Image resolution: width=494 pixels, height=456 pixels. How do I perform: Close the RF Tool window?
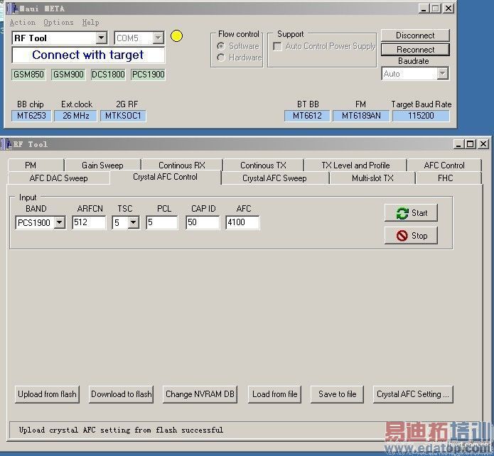point(483,144)
